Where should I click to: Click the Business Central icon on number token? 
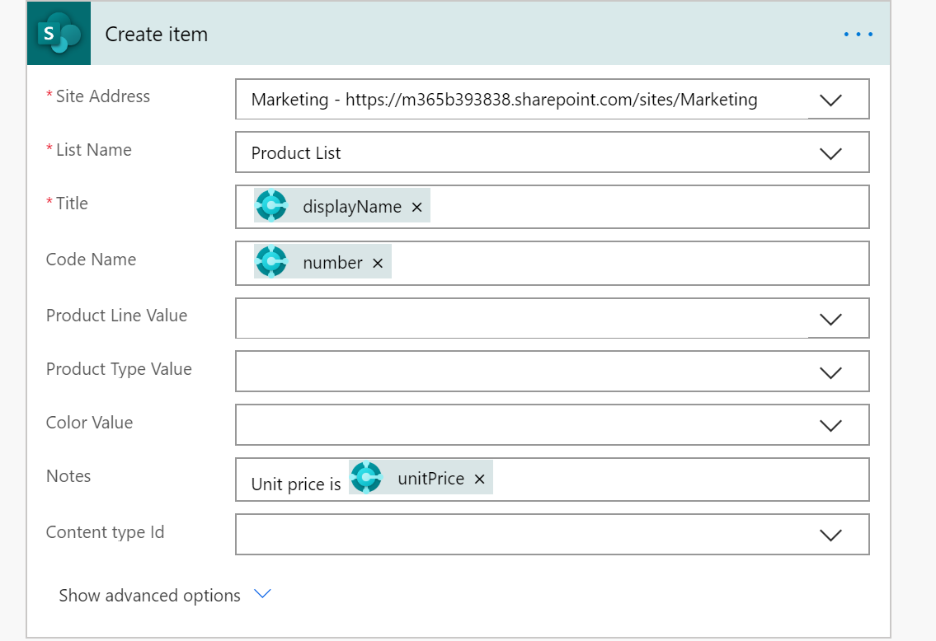[271, 262]
